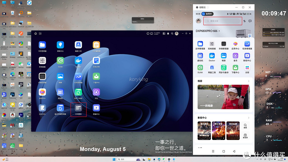Viewport: 288px width, 162px height.
Task: Expand the 影视中心 section arrow
Action: point(249,118)
